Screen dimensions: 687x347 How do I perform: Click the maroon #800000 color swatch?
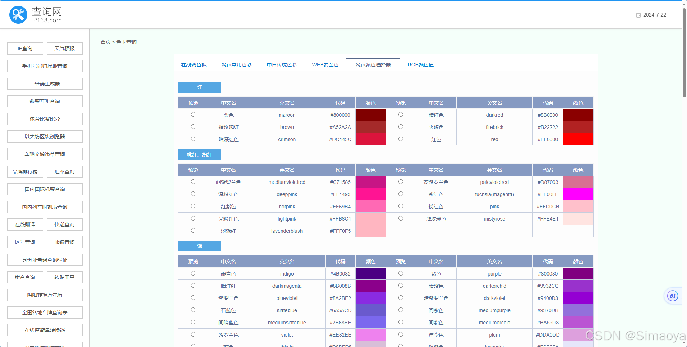coord(370,115)
